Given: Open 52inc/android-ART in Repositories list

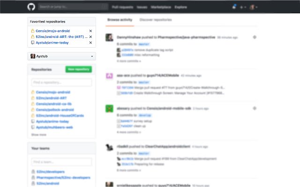Looking at the screenshot, I should pyautogui.click(x=51, y=98).
